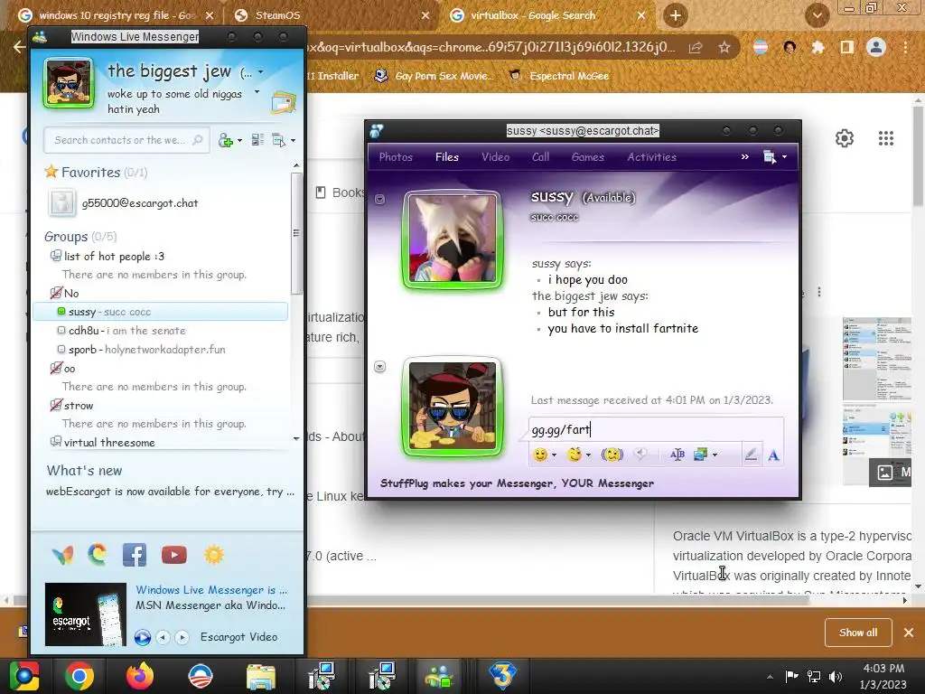Go to next What's new video
The width and height of the screenshot is (925, 694).
[x=182, y=637]
